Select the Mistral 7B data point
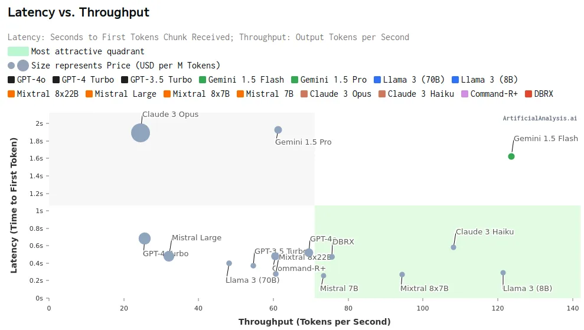The width and height of the screenshot is (584, 330). click(324, 276)
